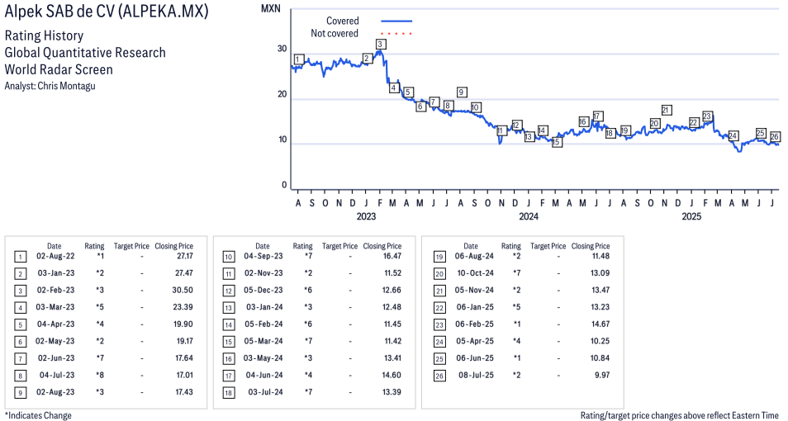Select chart marker 20 on the graph
This screenshot has height=421, width=788.
tap(654, 123)
